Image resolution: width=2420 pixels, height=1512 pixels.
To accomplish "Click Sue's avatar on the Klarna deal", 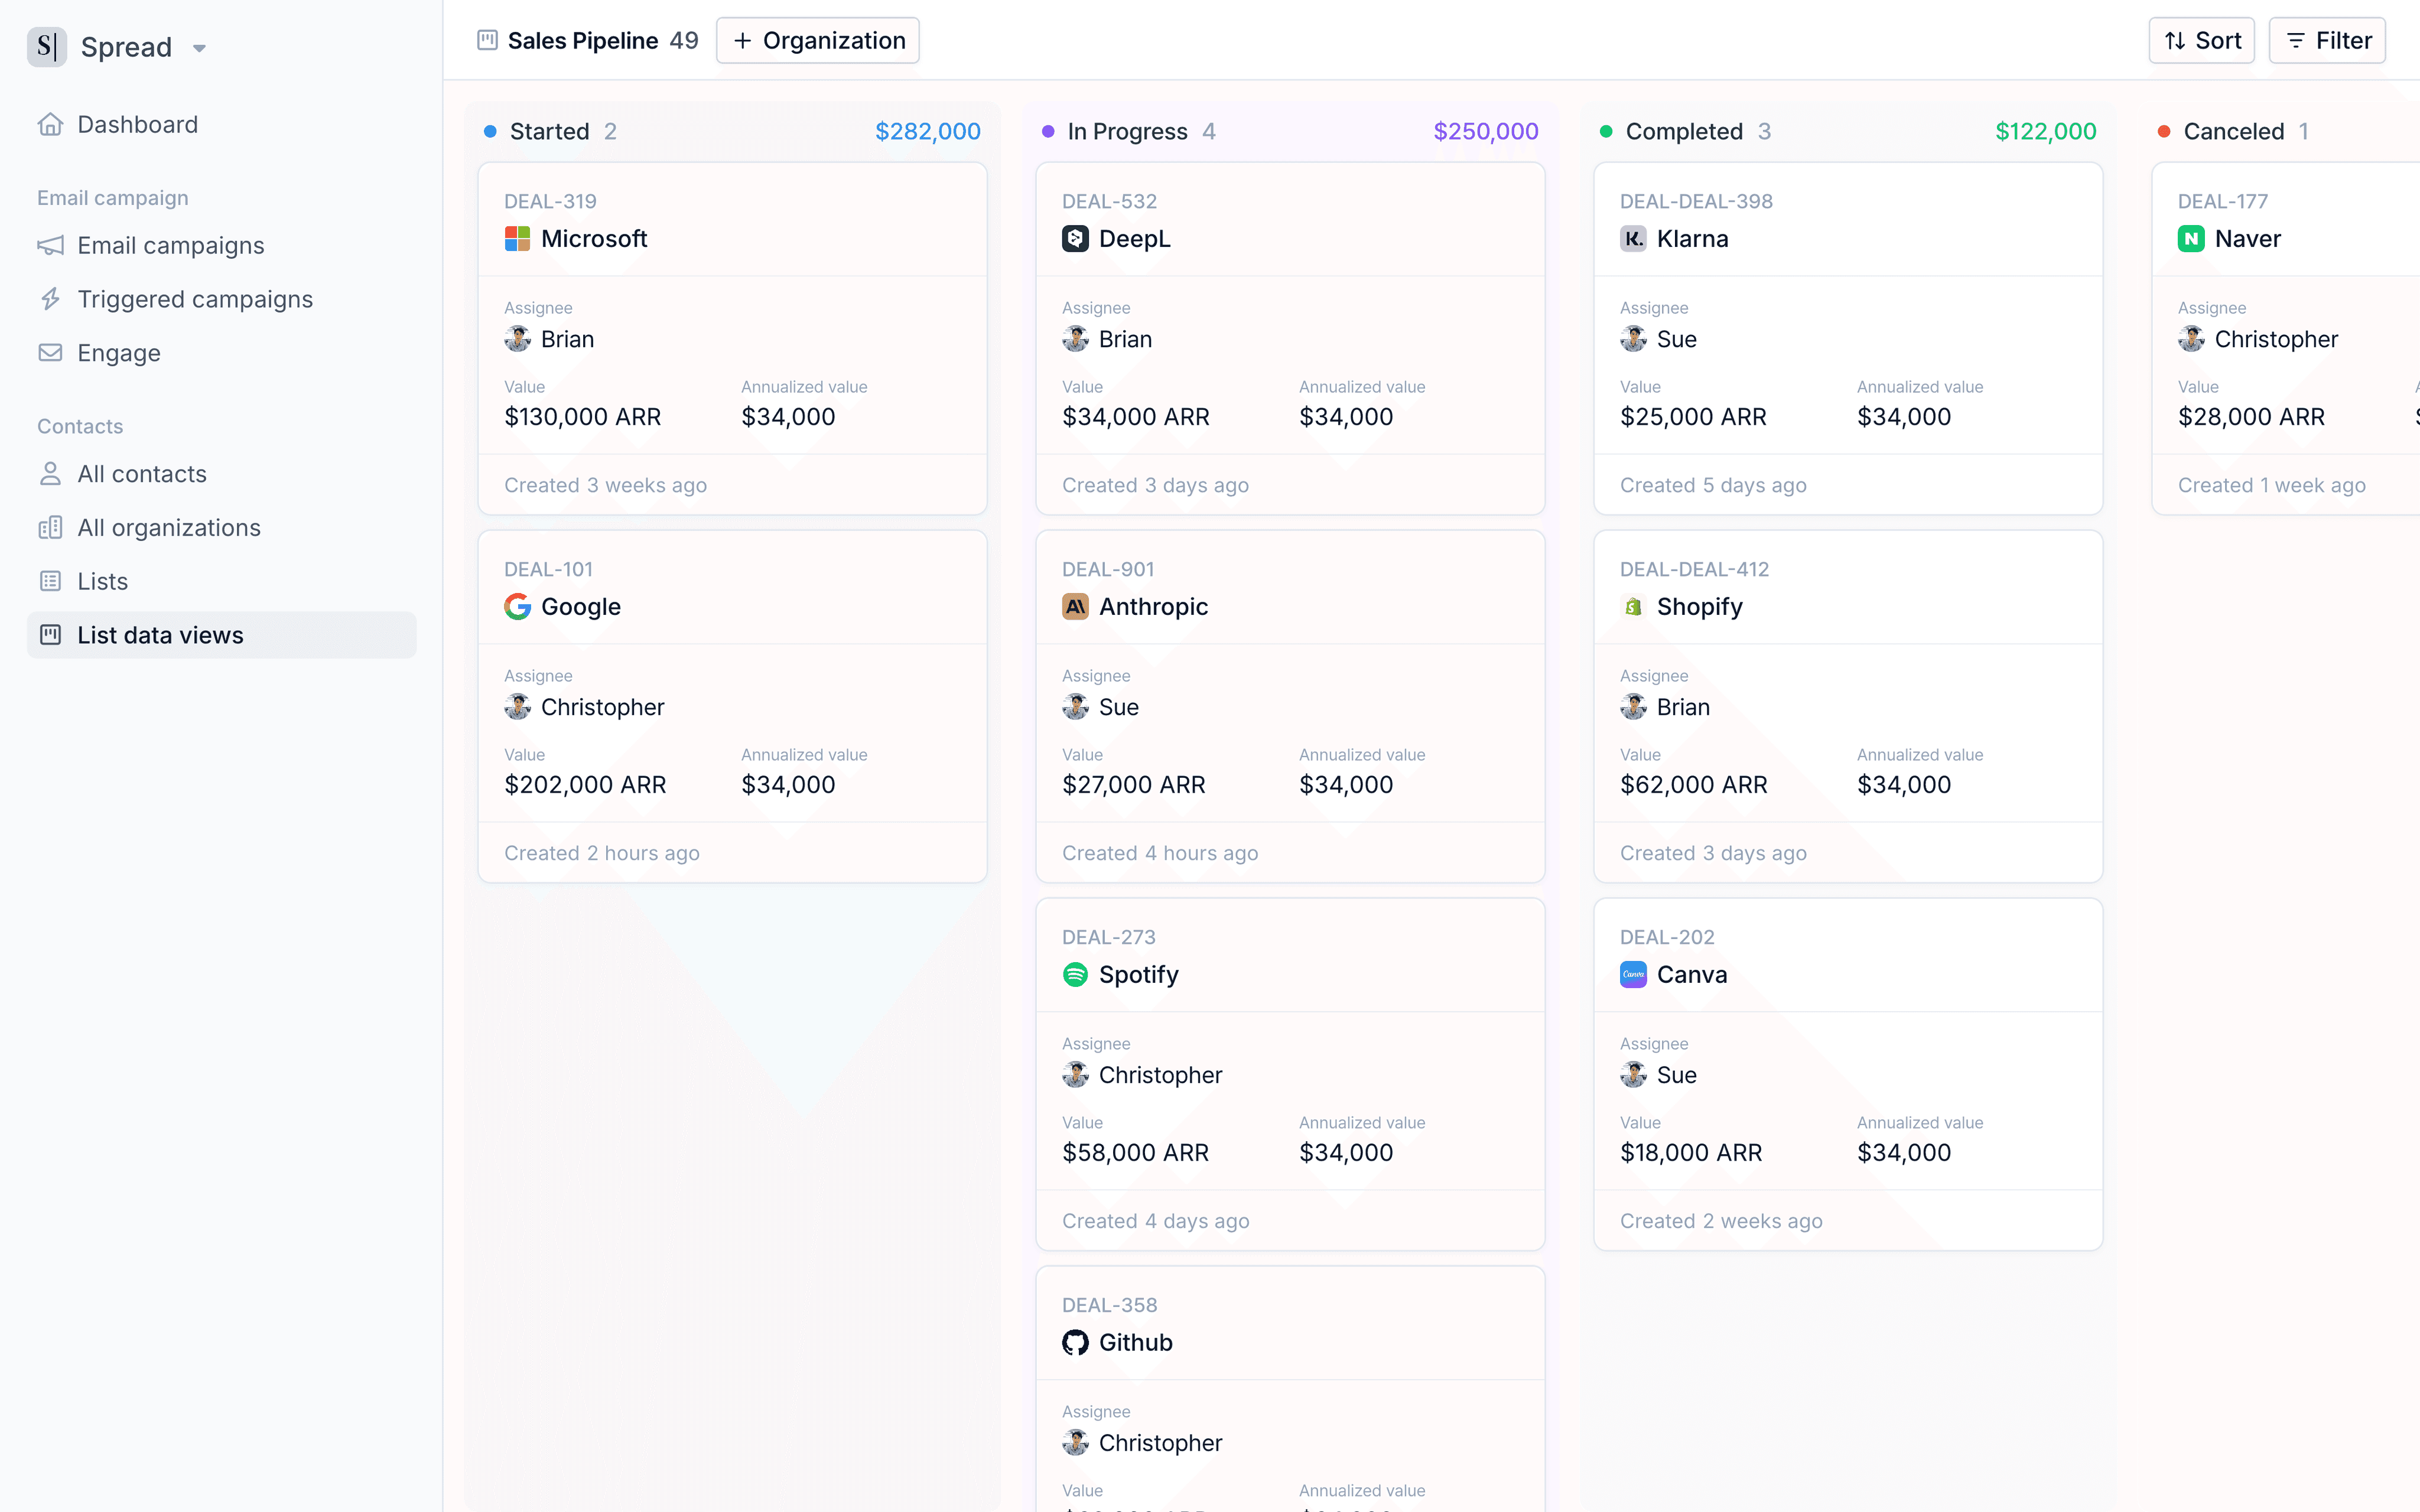I will pos(1633,339).
